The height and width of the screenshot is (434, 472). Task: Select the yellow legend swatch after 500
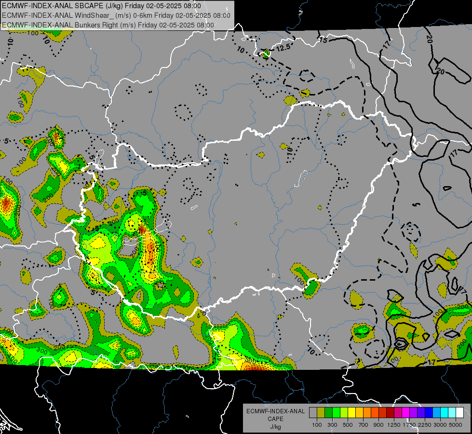[351, 413]
